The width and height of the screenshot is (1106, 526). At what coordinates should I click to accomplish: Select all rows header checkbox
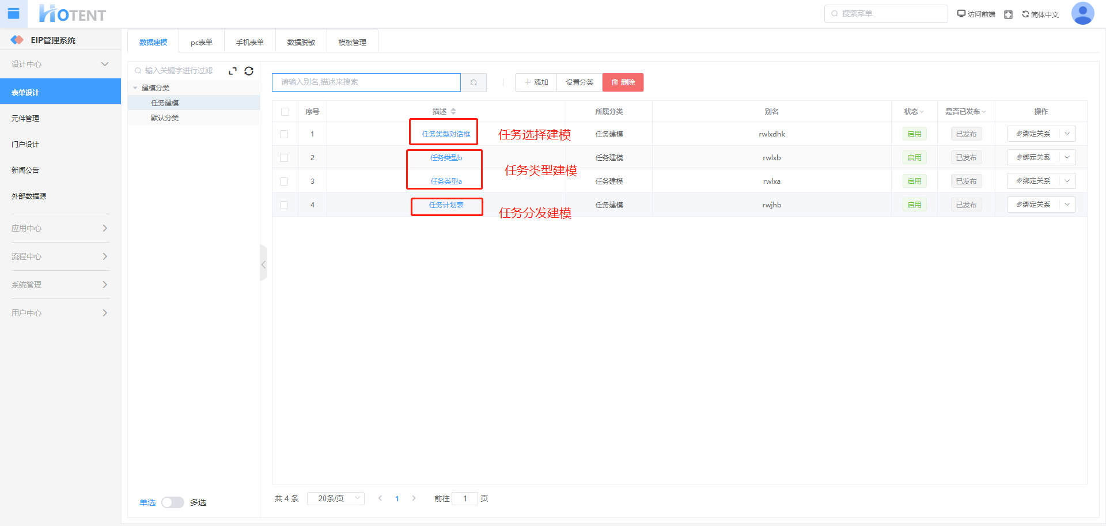pyautogui.click(x=285, y=112)
